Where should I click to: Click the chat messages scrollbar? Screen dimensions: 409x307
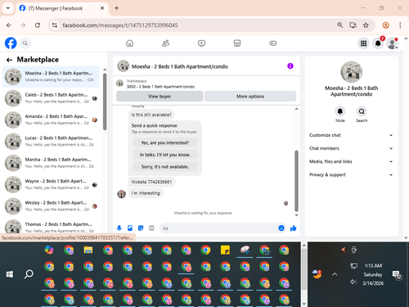click(x=296, y=181)
